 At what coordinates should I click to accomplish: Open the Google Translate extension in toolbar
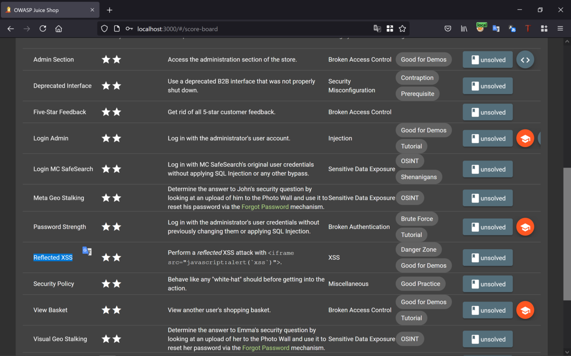[496, 28]
